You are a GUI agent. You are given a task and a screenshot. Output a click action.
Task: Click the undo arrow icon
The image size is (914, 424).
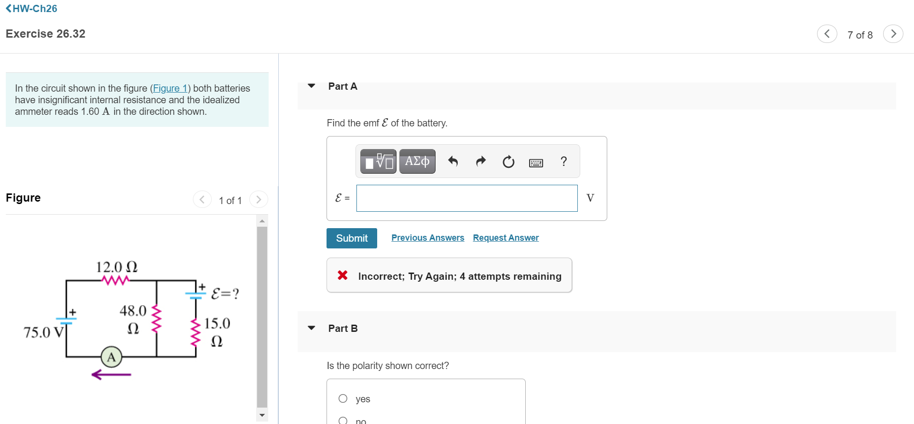[x=452, y=161]
